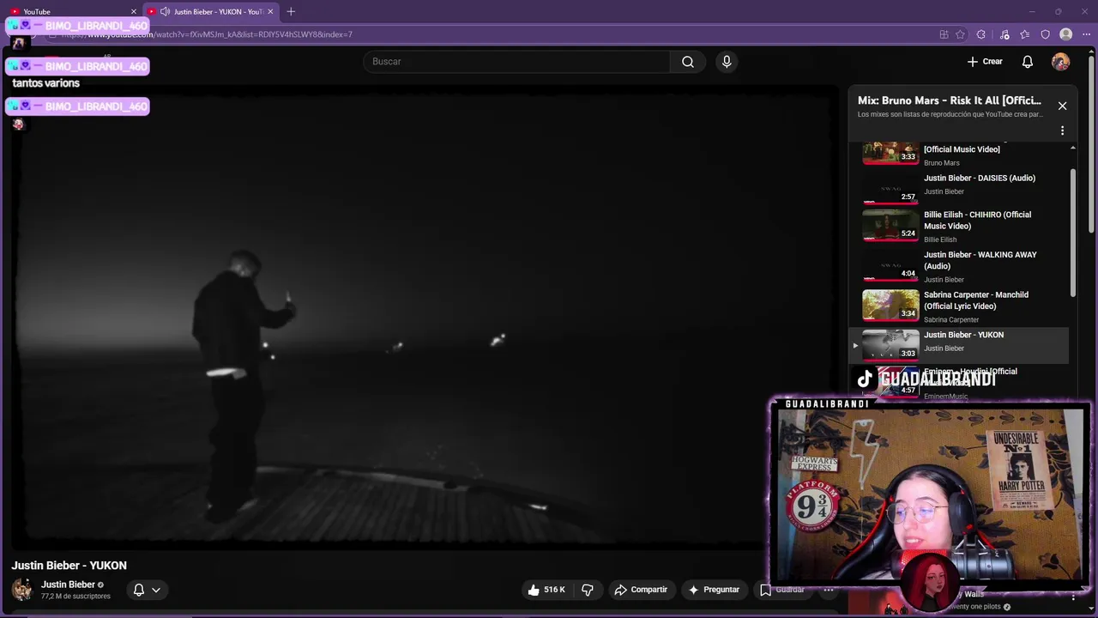Screen dimensions: 1098x618
Task: Like the video with 516 K likes
Action: [546, 590]
